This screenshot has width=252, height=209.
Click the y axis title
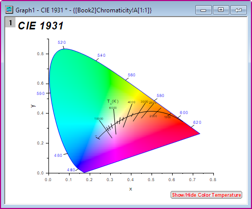coord(32,106)
